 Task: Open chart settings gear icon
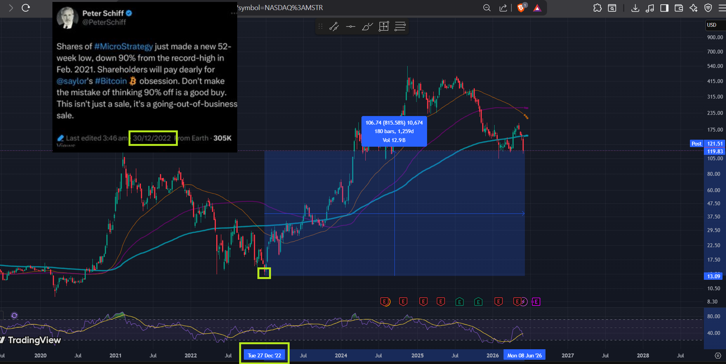coord(718,355)
